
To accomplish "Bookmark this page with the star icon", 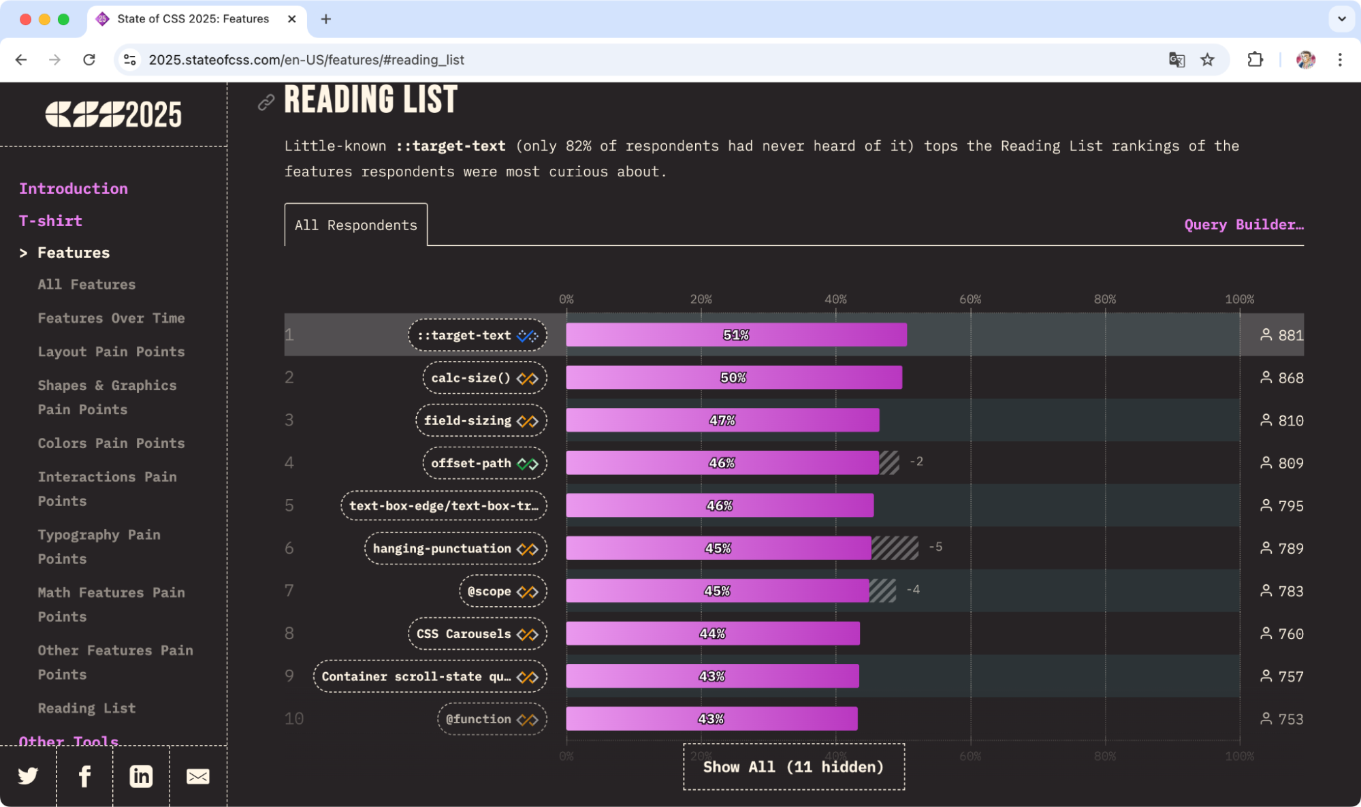I will [1207, 60].
